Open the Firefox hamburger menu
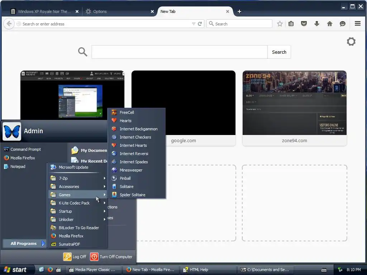The image size is (367, 275). (x=357, y=24)
